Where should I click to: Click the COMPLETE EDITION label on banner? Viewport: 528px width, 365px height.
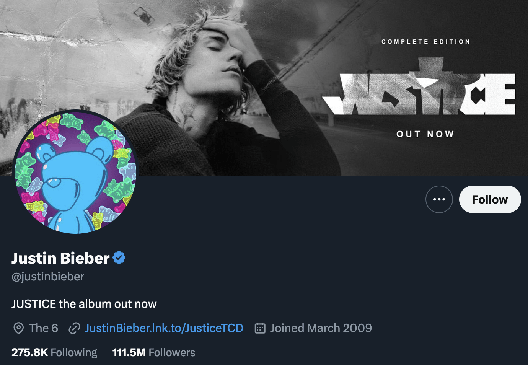426,41
